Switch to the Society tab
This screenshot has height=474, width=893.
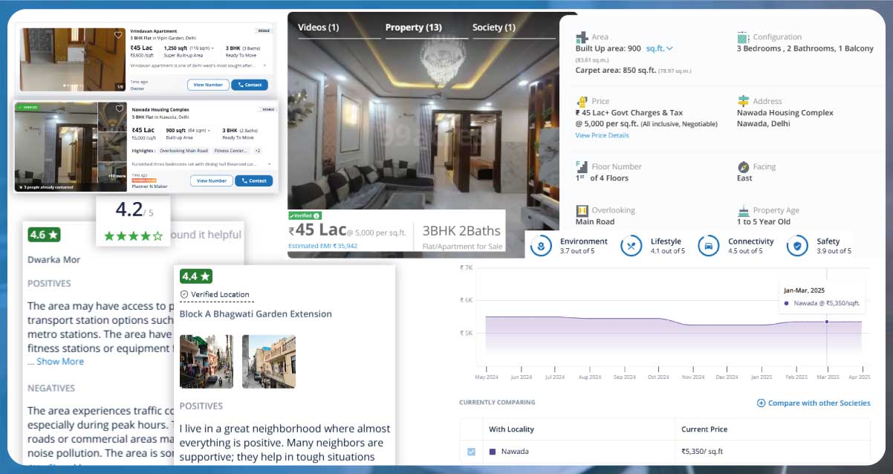coord(493,27)
